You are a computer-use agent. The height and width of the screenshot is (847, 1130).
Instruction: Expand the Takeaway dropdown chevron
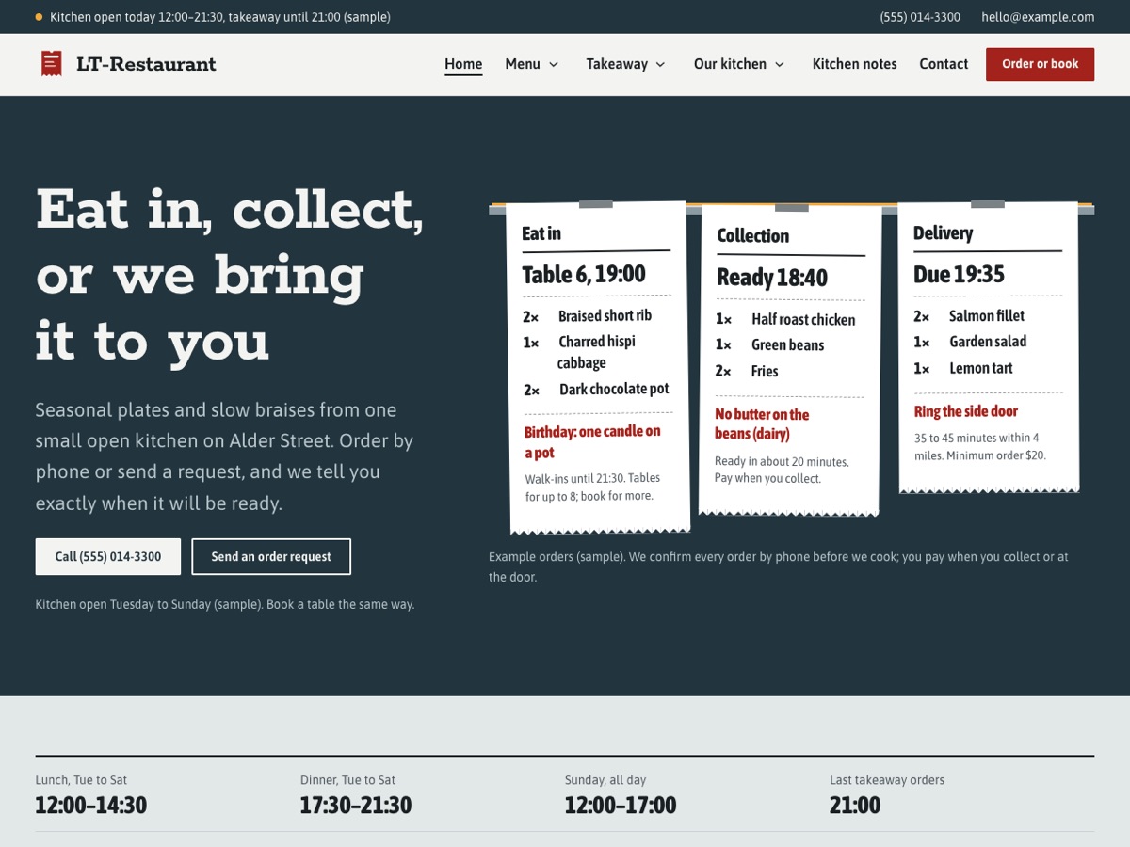tap(660, 64)
